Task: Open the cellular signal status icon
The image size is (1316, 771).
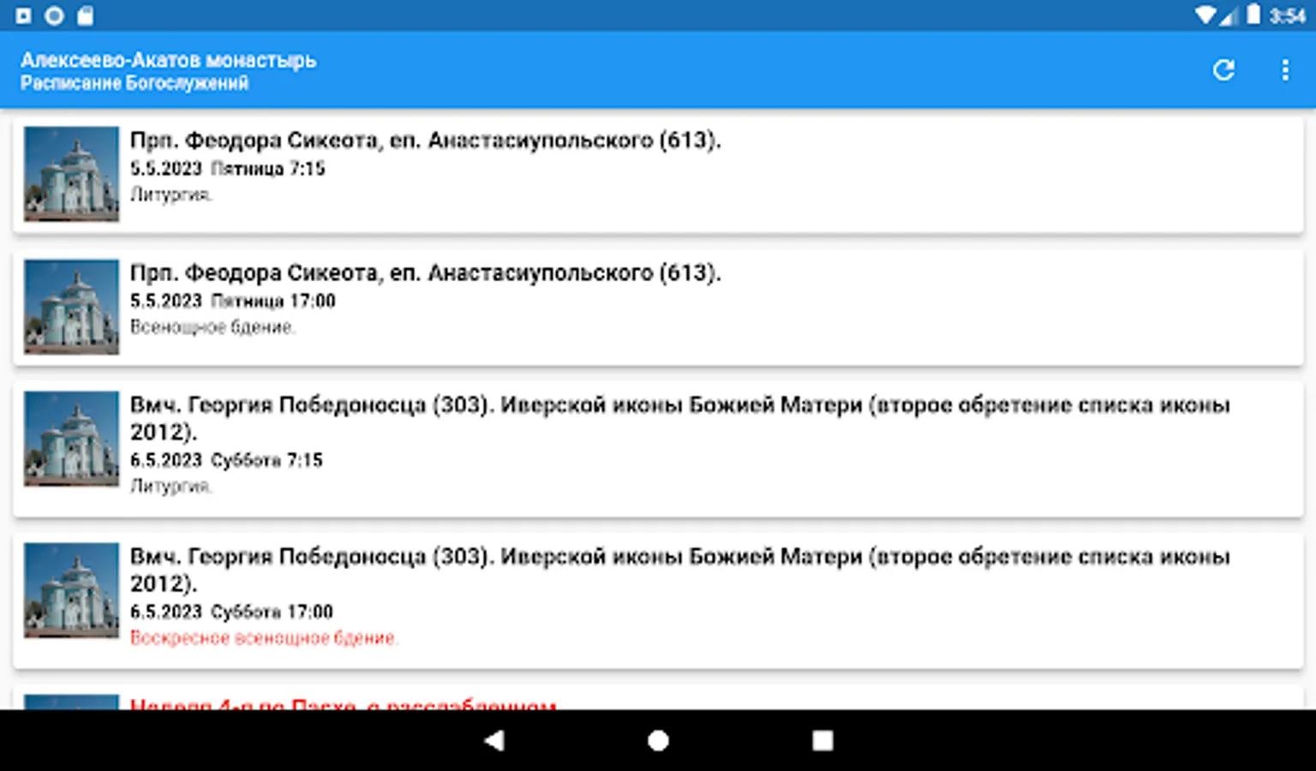Action: coord(1229,15)
